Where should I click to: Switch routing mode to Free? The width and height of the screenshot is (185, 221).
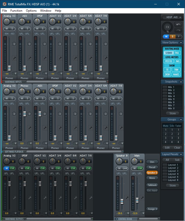coord(177,53)
